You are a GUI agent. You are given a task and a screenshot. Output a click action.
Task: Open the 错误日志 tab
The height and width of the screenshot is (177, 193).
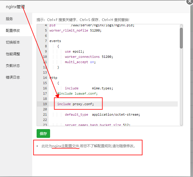[16, 77]
